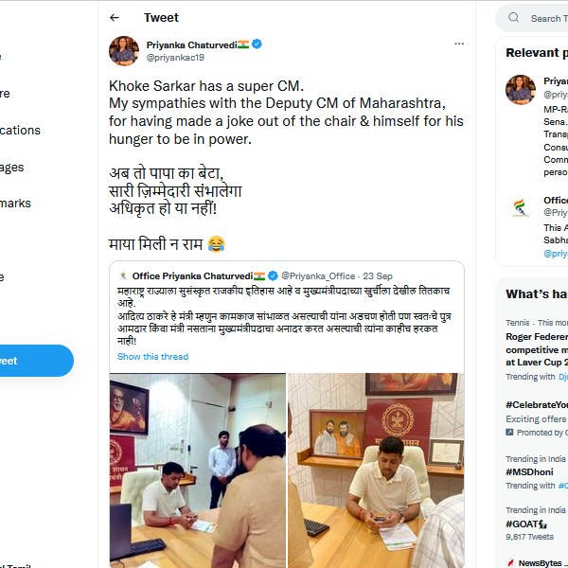
Task: Click Office Priyanka Chaturvedi's small avatar in quoted tweet
Action: pos(123,275)
